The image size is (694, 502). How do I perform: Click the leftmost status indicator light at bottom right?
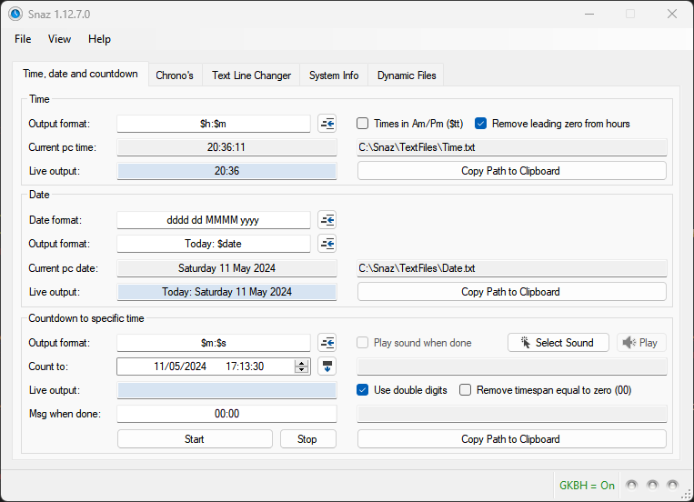[x=630, y=485]
